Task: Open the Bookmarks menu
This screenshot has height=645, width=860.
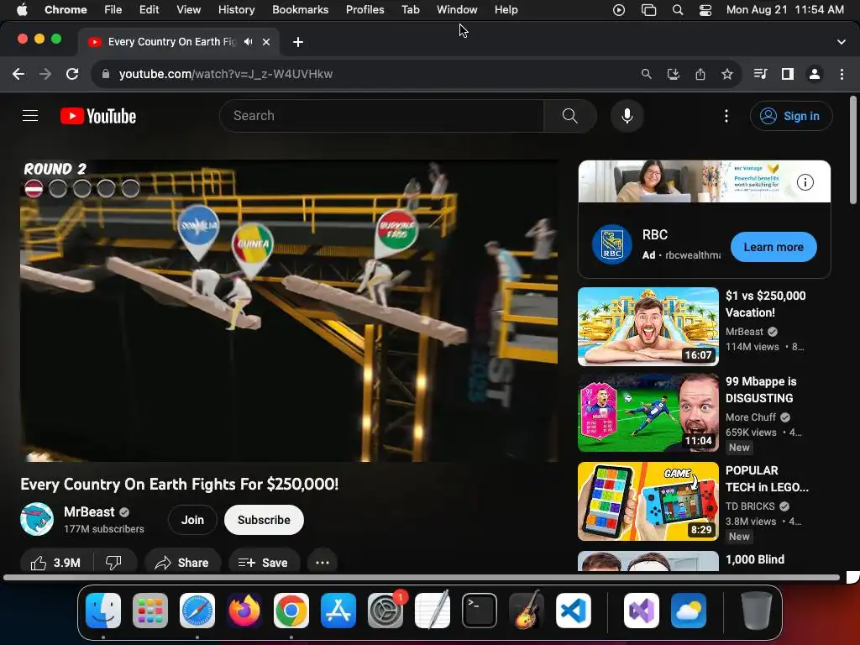Action: coord(300,10)
